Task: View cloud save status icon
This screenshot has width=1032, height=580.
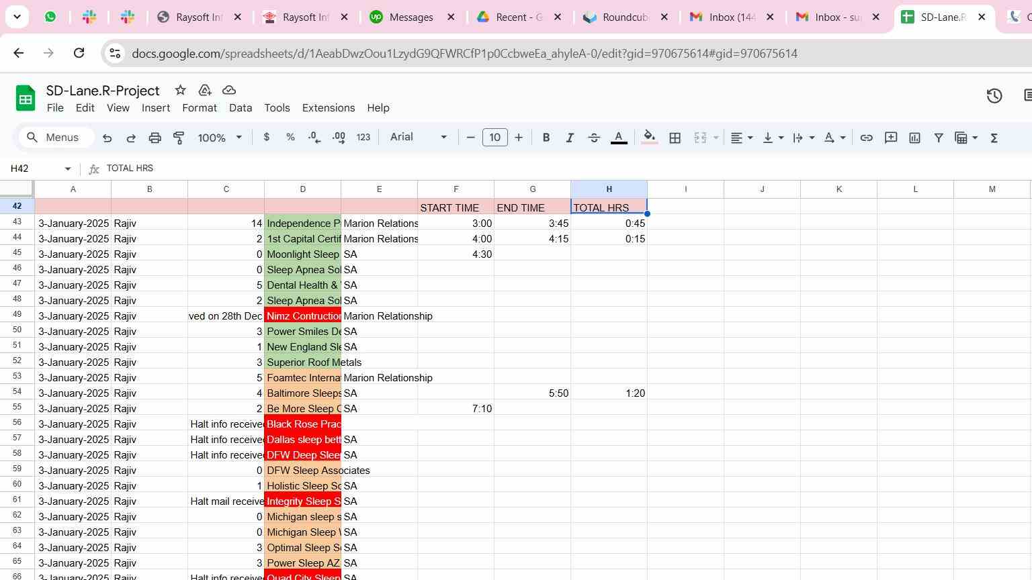Action: pos(228,90)
